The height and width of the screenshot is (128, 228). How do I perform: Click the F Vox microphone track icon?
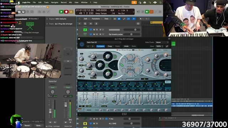85,119
